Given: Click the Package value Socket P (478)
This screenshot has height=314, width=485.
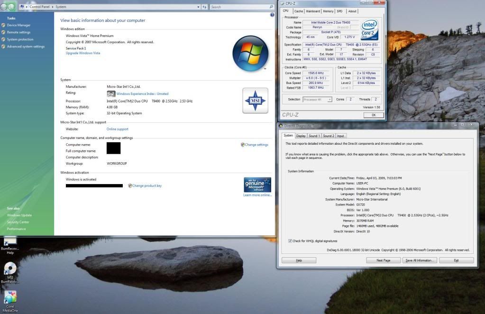Looking at the screenshot, I should pos(330,32).
